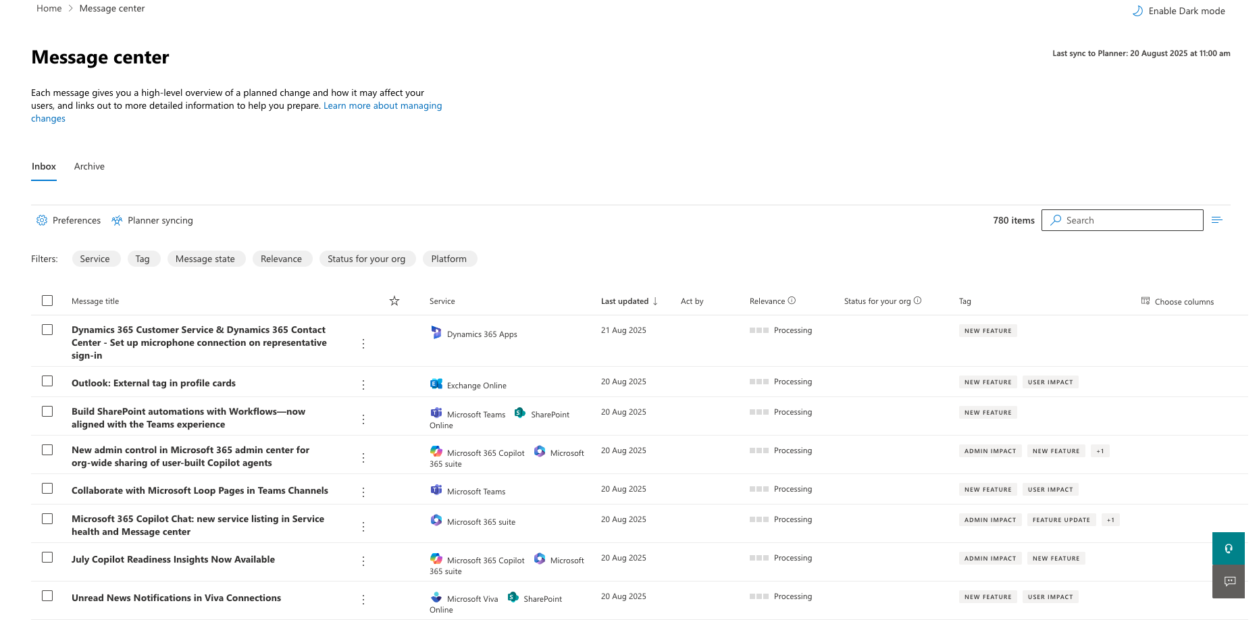This screenshot has width=1259, height=620.
Task: Select the New admin control message checkbox
Action: click(47, 450)
